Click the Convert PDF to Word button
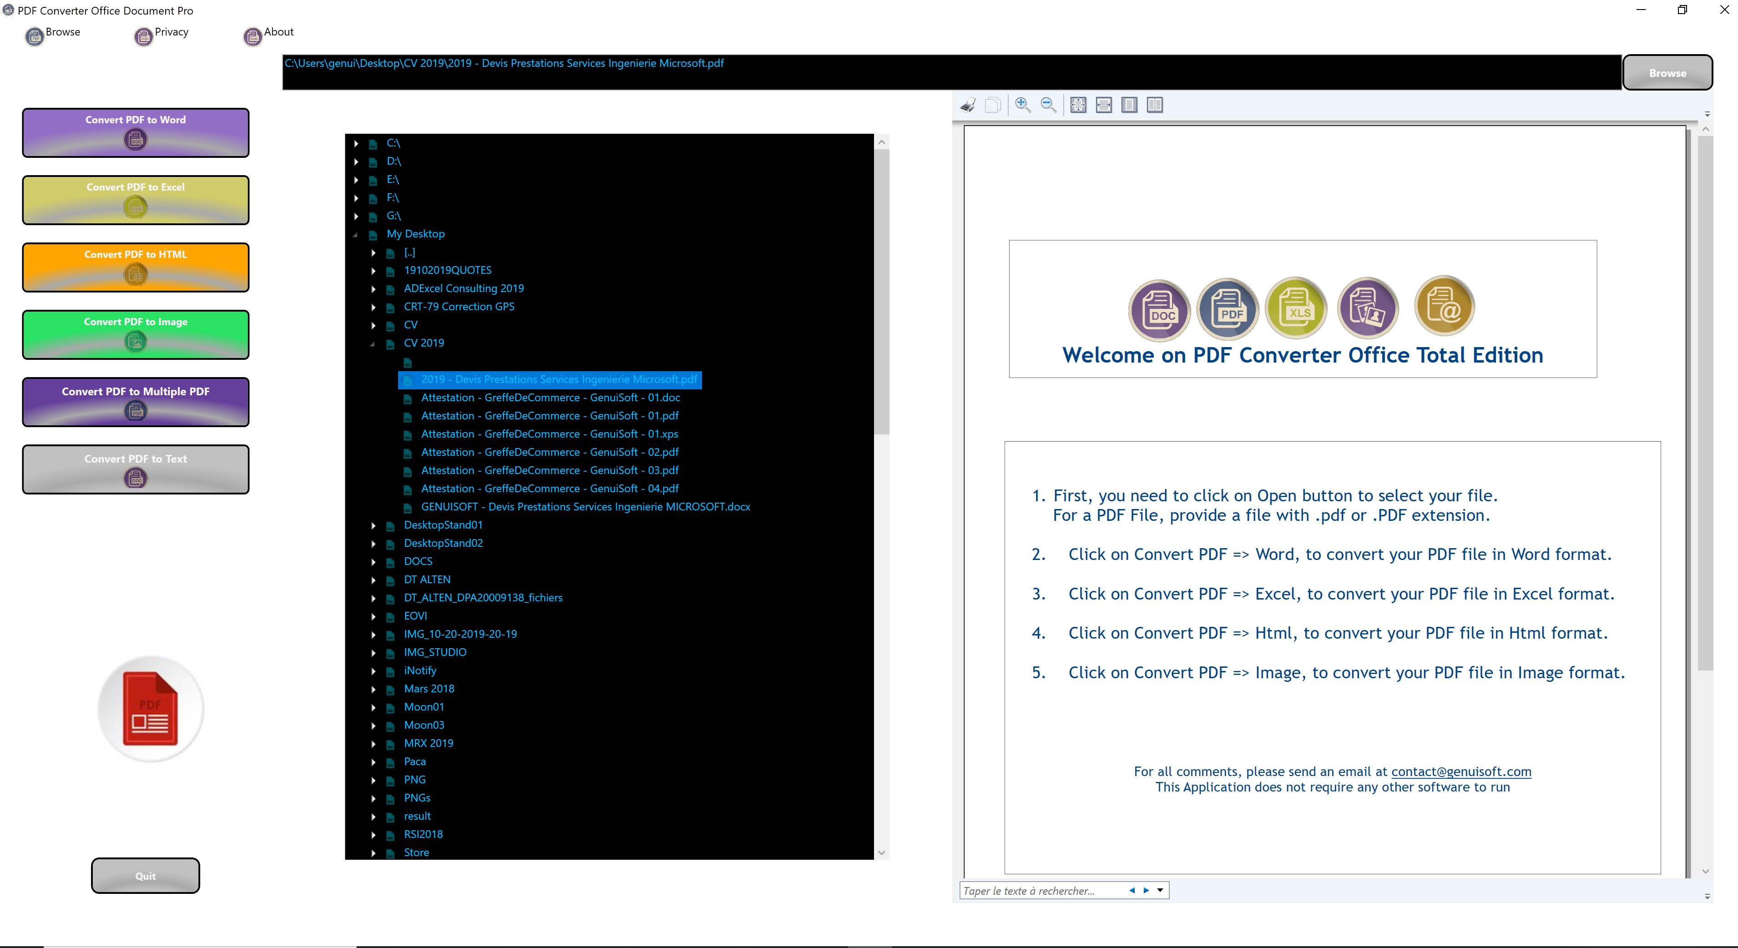1738x948 pixels. pos(136,132)
